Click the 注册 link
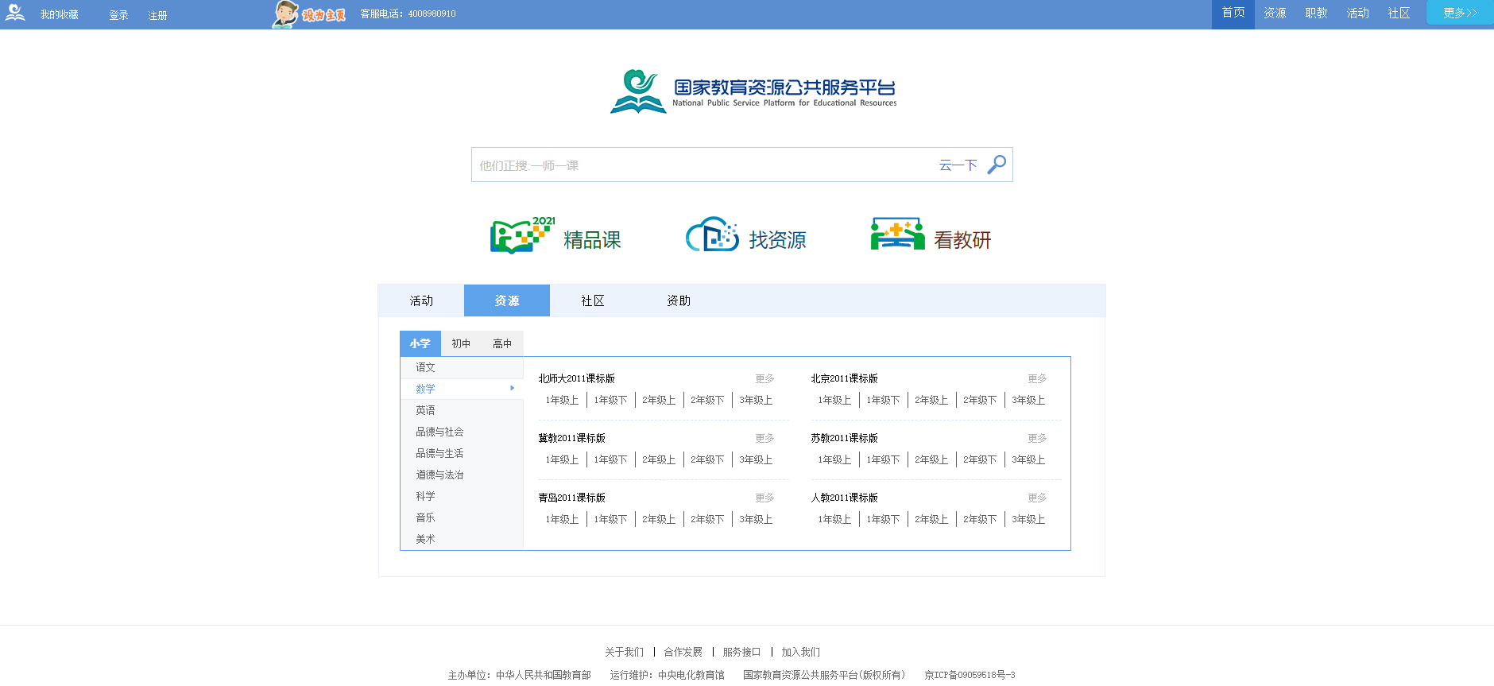 (x=157, y=15)
